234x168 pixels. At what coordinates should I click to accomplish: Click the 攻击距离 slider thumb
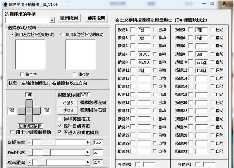[x=42, y=162]
